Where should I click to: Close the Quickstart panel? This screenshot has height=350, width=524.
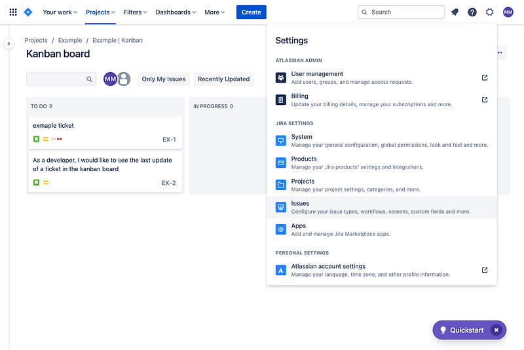pos(496,330)
